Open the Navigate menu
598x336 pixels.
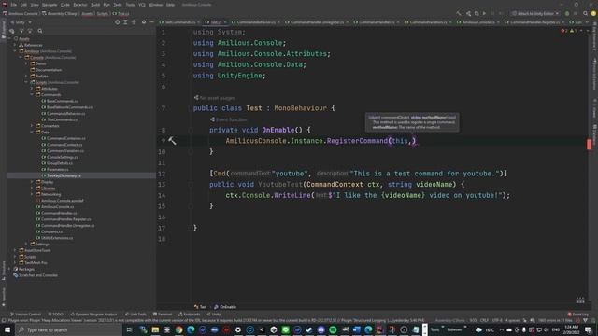[x=50, y=5]
